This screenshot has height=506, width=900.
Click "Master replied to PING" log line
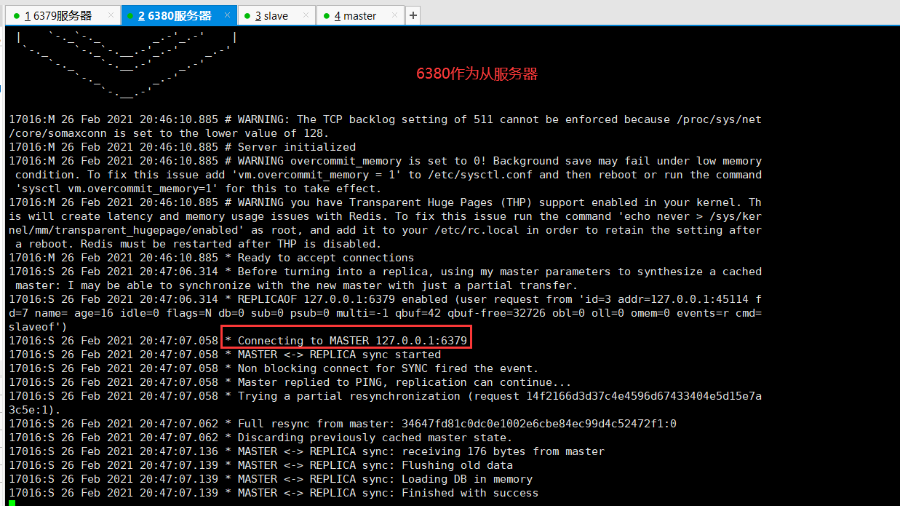click(290, 382)
